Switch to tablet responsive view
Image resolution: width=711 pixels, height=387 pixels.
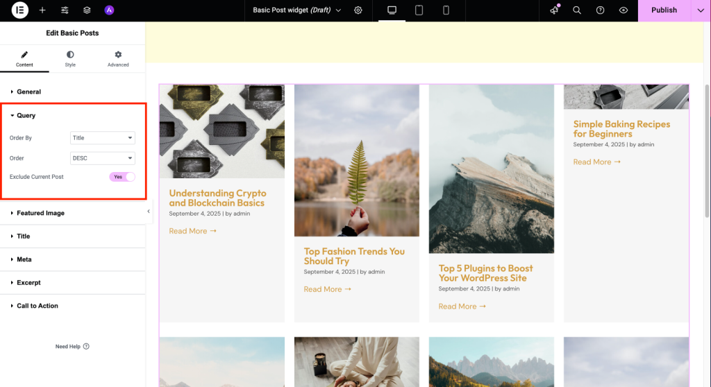point(419,10)
